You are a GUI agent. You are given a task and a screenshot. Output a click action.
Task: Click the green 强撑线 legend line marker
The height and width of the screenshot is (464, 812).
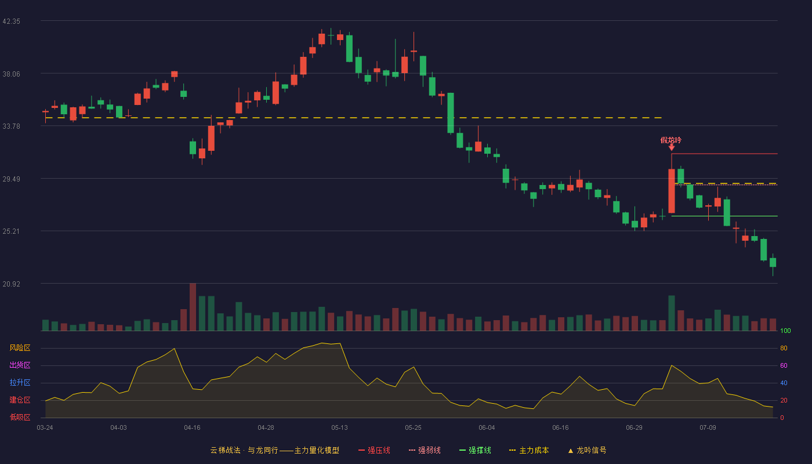[x=462, y=450]
